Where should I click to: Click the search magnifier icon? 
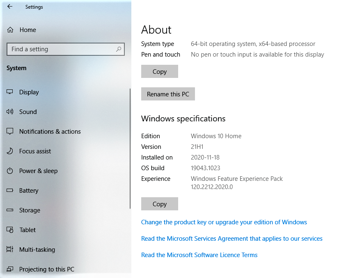(119, 49)
